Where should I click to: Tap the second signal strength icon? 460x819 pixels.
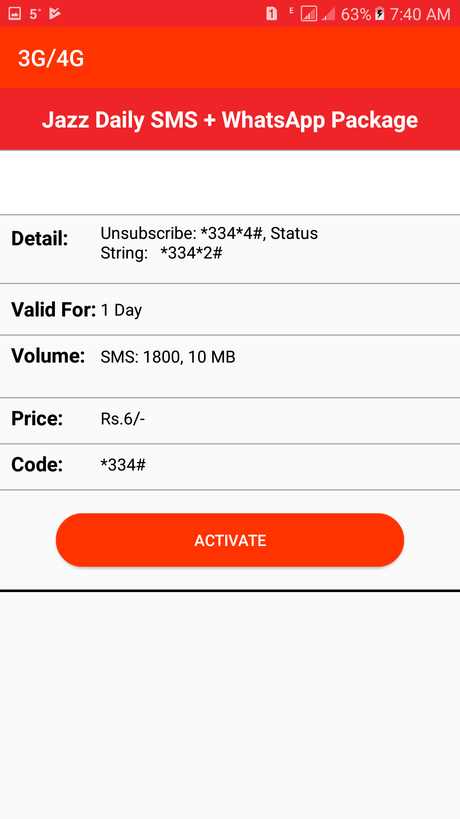click(328, 14)
